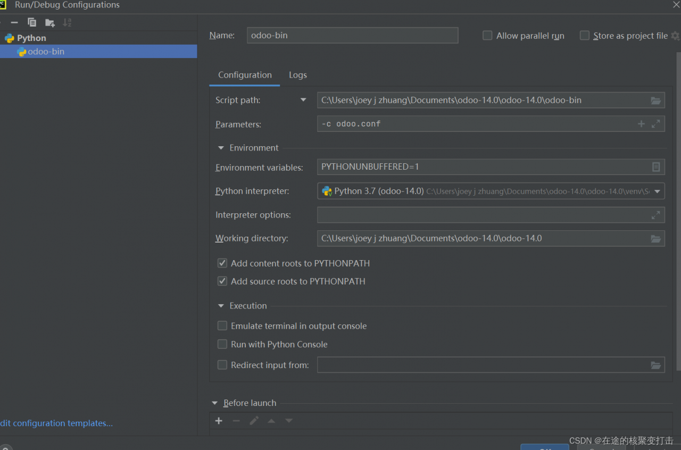Select the odoo-bin configuration in tree
This screenshot has height=450, width=681.
coord(98,52)
